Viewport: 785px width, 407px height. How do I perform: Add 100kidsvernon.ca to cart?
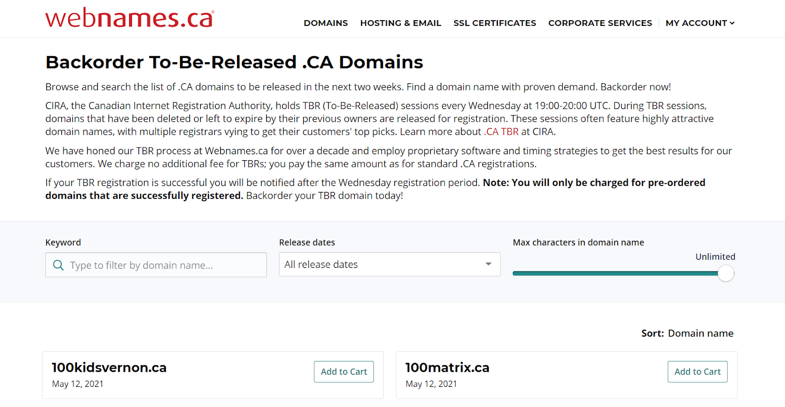point(344,372)
